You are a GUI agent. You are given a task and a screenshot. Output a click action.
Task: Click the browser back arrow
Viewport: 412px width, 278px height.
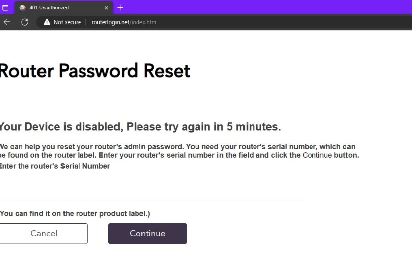pyautogui.click(x=7, y=22)
